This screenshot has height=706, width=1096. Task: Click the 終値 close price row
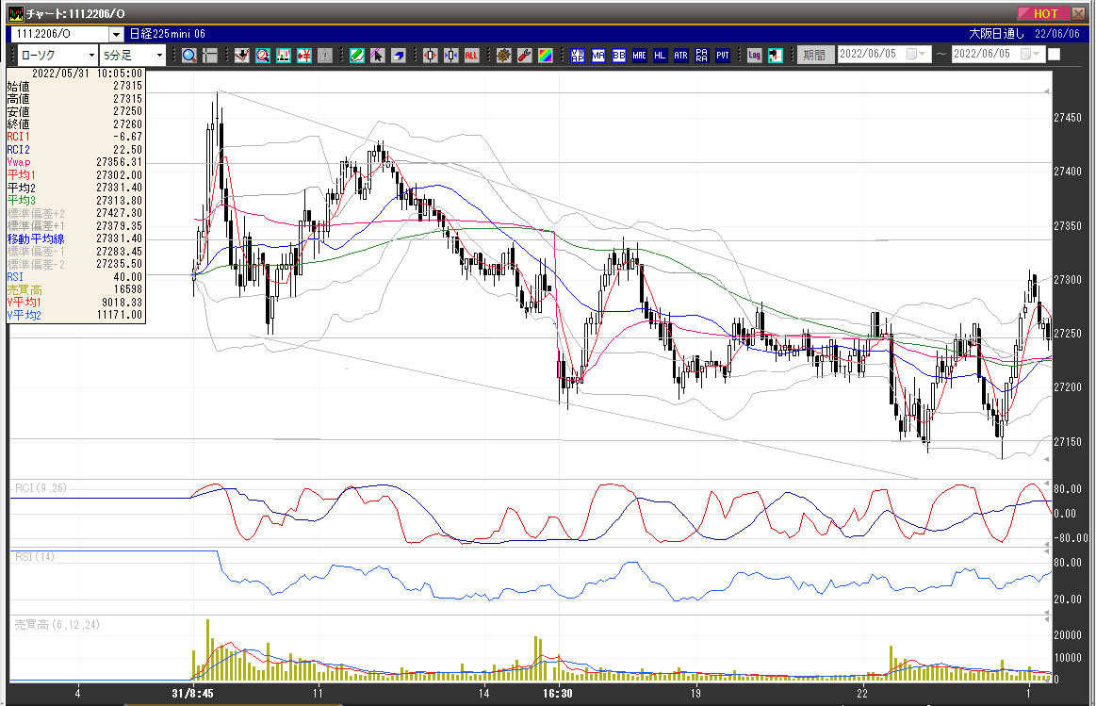coord(74,124)
